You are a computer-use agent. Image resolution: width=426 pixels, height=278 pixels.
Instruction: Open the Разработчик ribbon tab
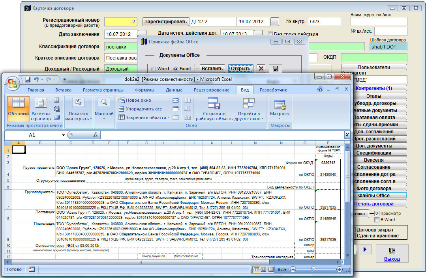point(273,90)
